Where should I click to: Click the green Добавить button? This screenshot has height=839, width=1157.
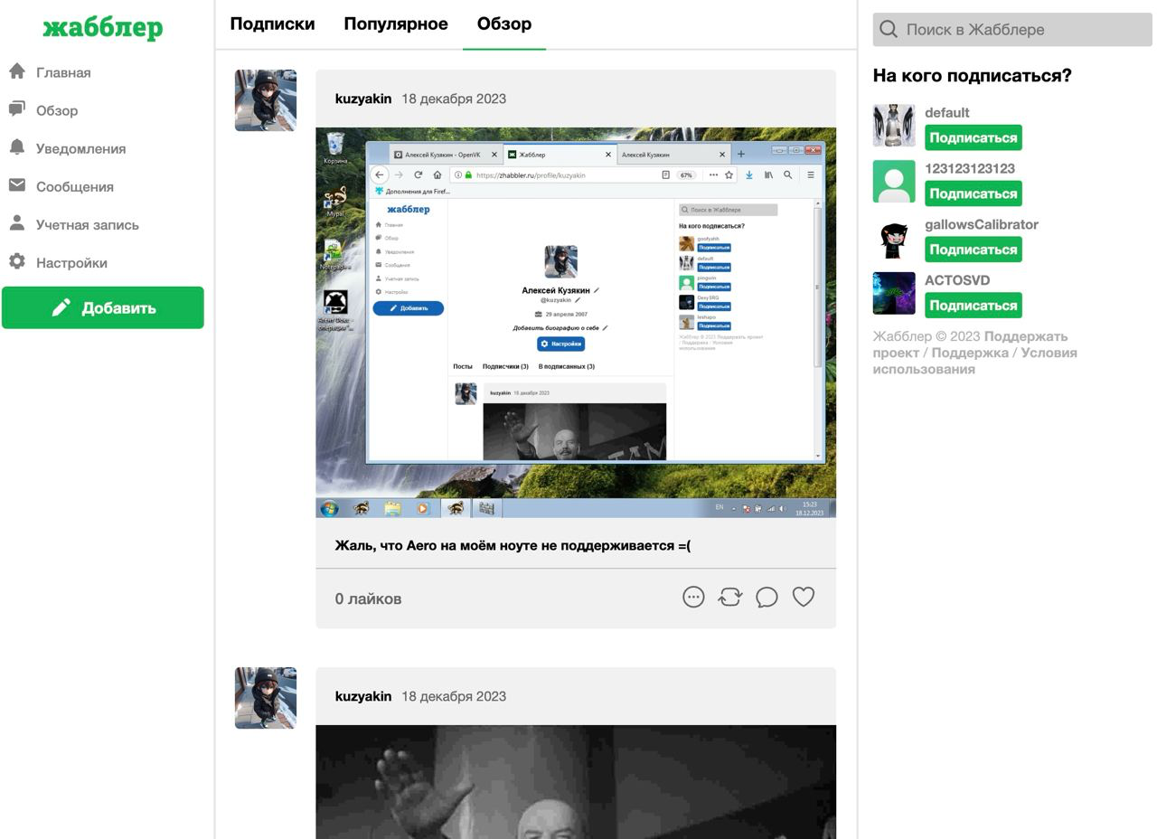(x=103, y=307)
